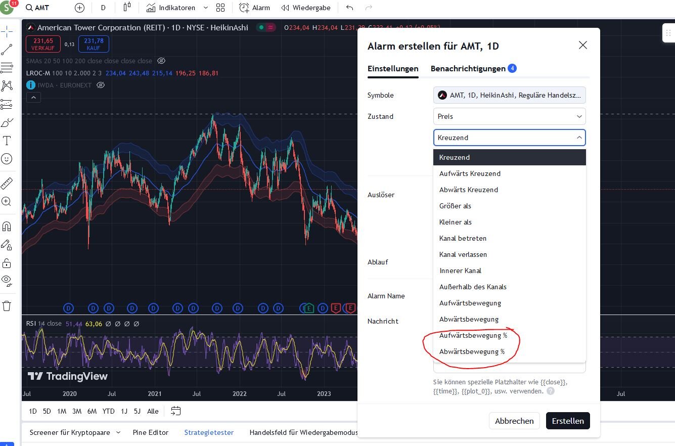675x446 pixels.
Task: Toggle lock all drawing tools
Action: 7,263
